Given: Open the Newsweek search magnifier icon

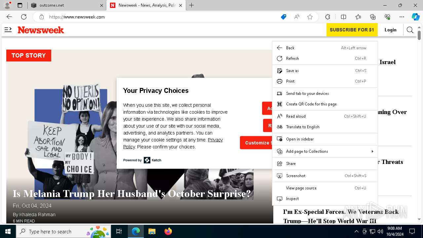Looking at the screenshot, I should click(410, 30).
